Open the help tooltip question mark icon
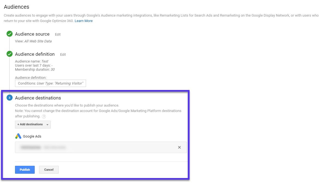This screenshot has height=187, width=325. click(44, 116)
